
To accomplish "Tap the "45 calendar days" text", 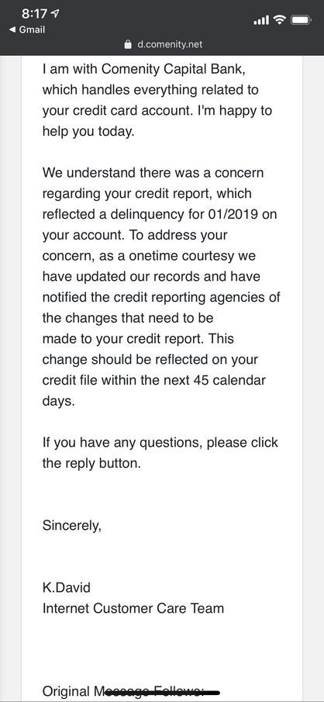I will (x=154, y=391).
